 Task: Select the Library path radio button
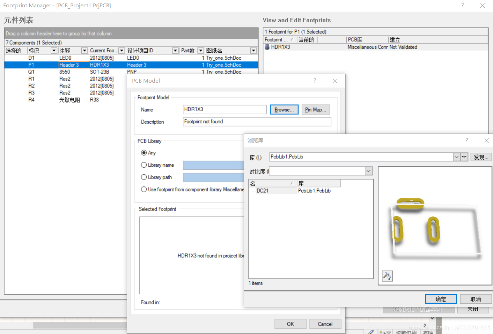coord(144,177)
